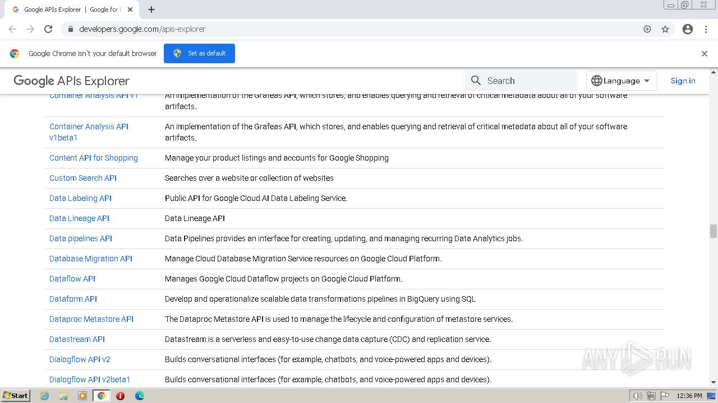Image resolution: width=718 pixels, height=403 pixels.
Task: Go back to the previous page
Action: point(12,29)
